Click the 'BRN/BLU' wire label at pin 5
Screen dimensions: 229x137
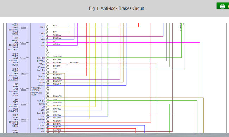click(x=57, y=38)
